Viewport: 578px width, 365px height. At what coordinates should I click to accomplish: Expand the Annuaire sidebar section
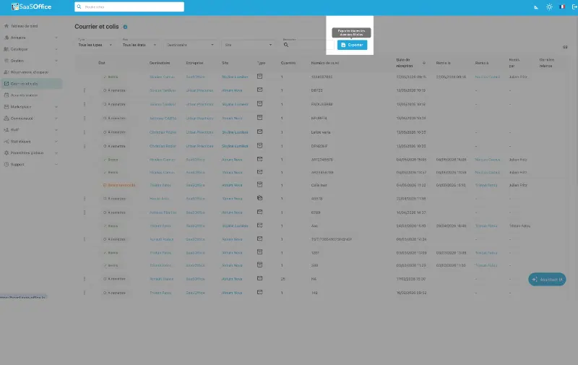coord(30,38)
